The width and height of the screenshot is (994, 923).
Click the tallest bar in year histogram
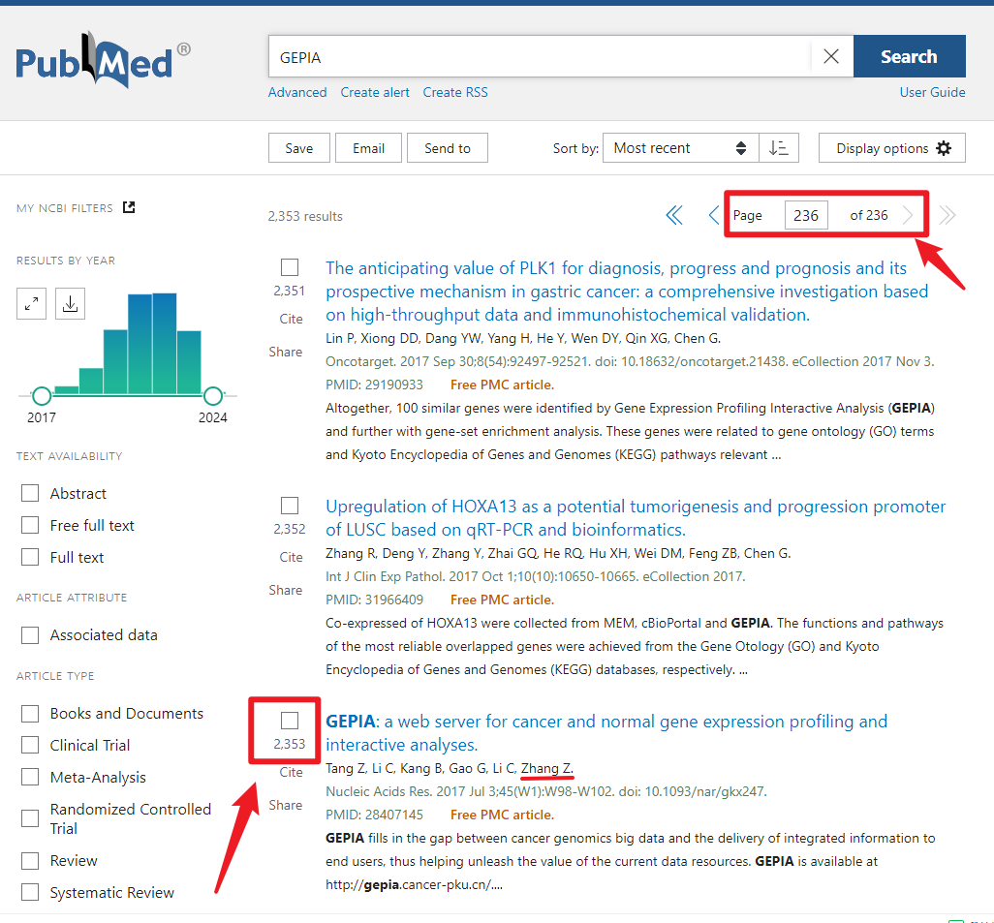[164, 344]
